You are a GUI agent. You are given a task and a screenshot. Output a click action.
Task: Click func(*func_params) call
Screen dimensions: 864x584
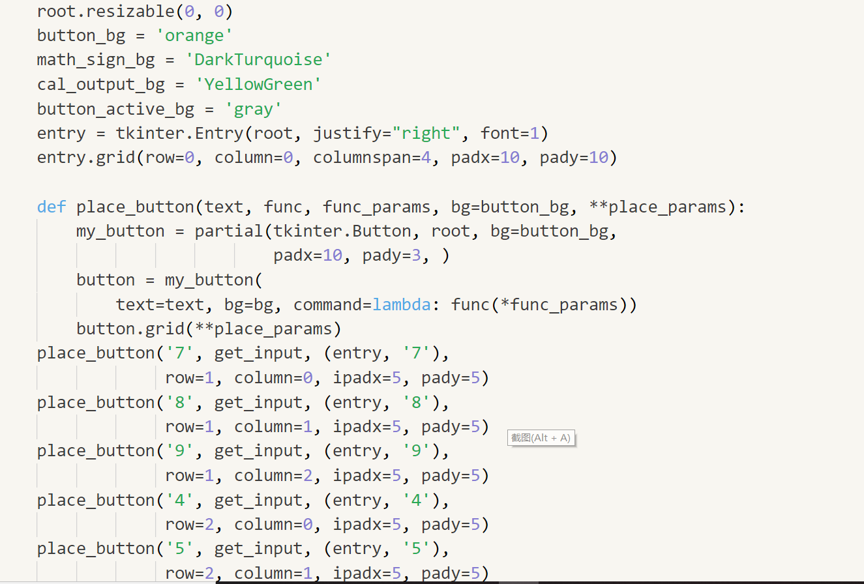(x=539, y=305)
